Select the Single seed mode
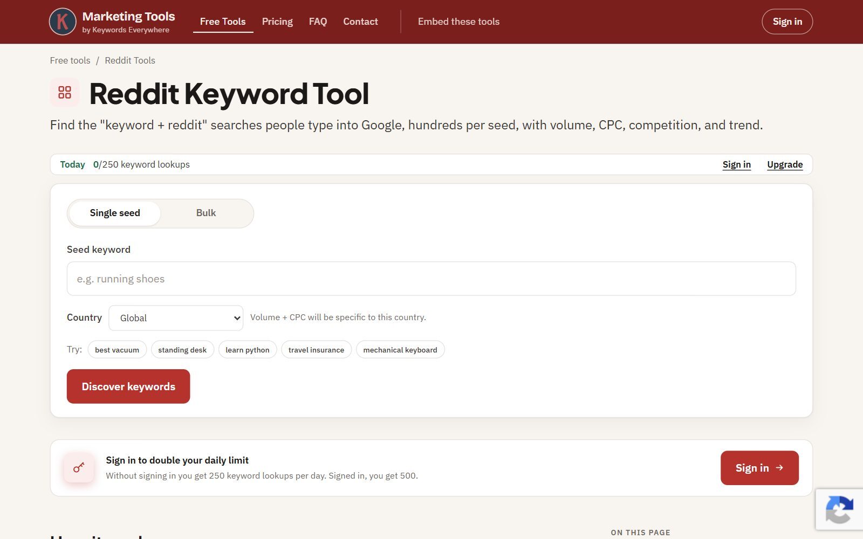863x539 pixels. [x=115, y=213]
